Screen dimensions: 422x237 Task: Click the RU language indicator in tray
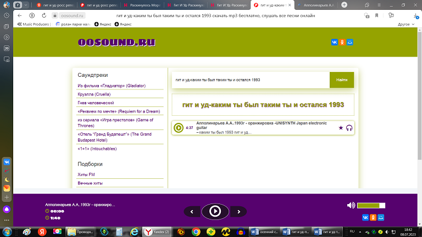click(x=352, y=232)
